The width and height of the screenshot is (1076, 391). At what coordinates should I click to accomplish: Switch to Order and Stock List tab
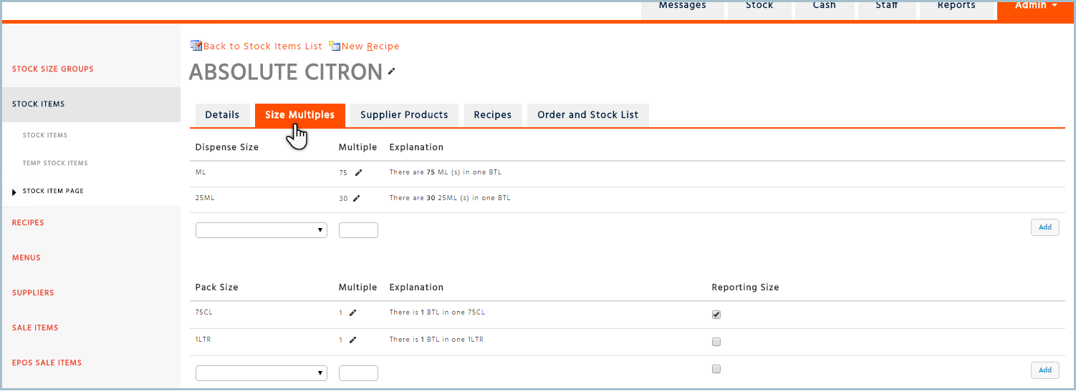coord(588,115)
